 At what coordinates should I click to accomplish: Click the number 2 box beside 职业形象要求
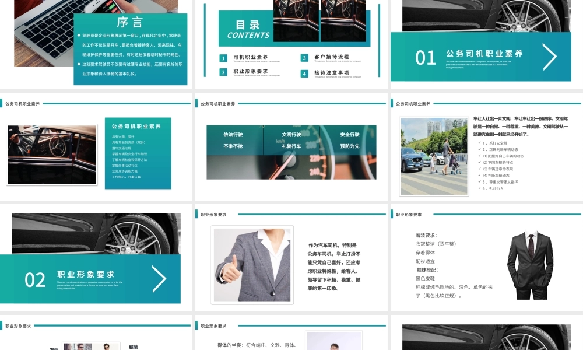[x=223, y=72]
